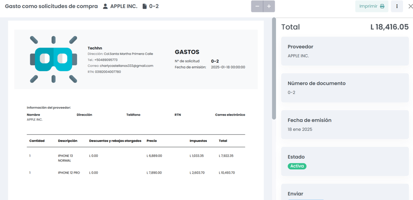Select the Número de documento card
Image resolution: width=413 pixels, height=200 pixels.
coord(345,88)
